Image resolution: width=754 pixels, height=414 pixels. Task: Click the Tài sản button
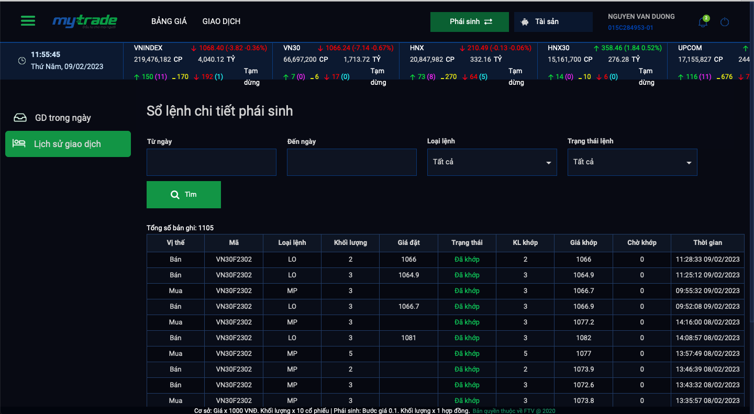coord(553,22)
